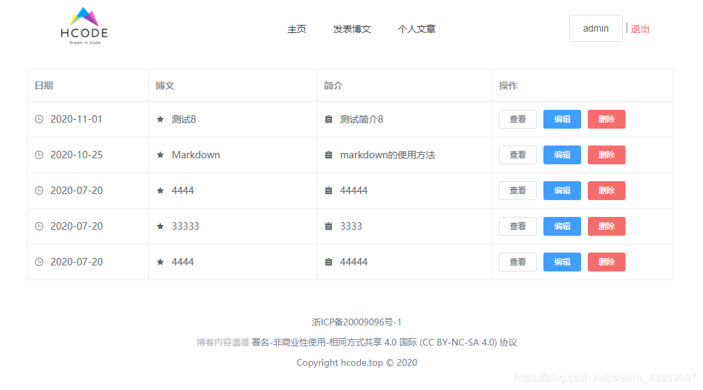
Task: Click the post title 测试8
Action: tap(184, 119)
